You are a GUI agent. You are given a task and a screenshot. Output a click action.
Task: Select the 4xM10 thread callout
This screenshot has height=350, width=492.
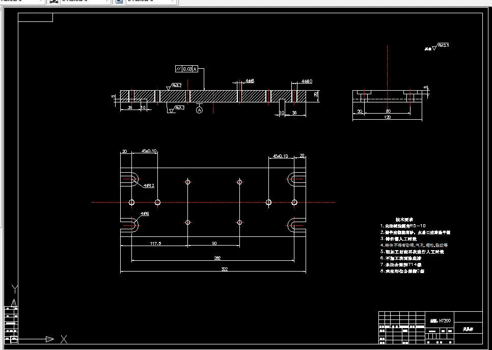[307, 82]
